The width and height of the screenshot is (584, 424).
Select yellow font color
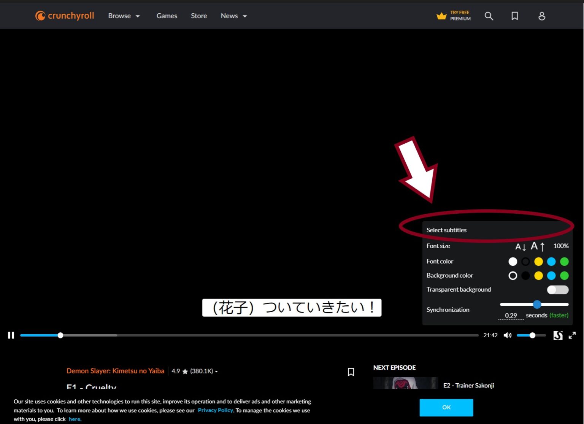coord(538,262)
